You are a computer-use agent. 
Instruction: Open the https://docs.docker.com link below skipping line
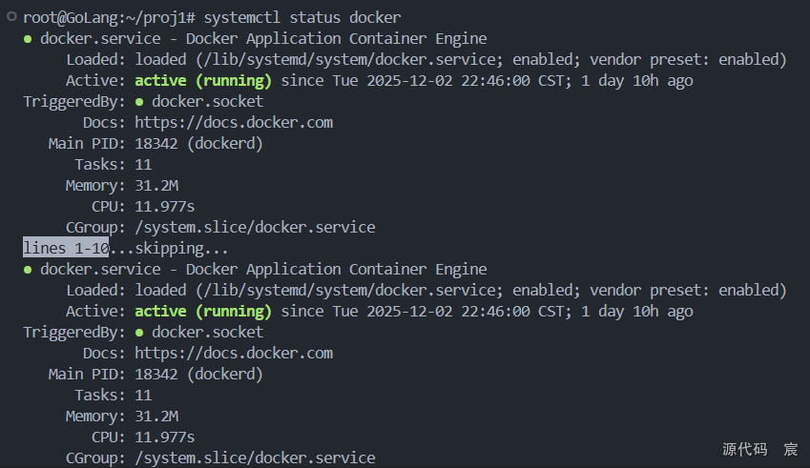[234, 354]
